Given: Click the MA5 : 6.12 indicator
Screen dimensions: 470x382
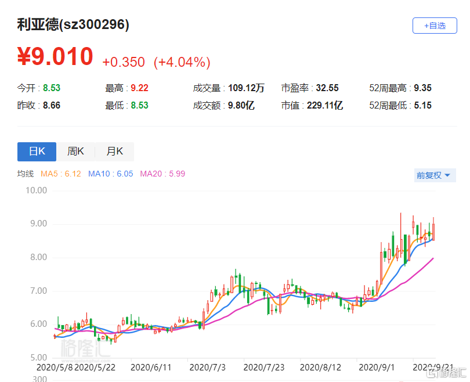Looking at the screenshot, I should point(61,174).
